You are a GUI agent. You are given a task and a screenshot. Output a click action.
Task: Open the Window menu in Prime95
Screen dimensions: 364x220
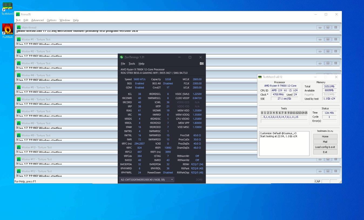click(65, 20)
